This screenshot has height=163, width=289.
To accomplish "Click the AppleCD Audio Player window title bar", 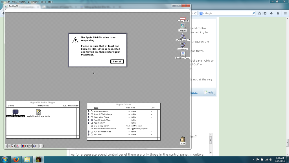I will [x=43, y=102].
